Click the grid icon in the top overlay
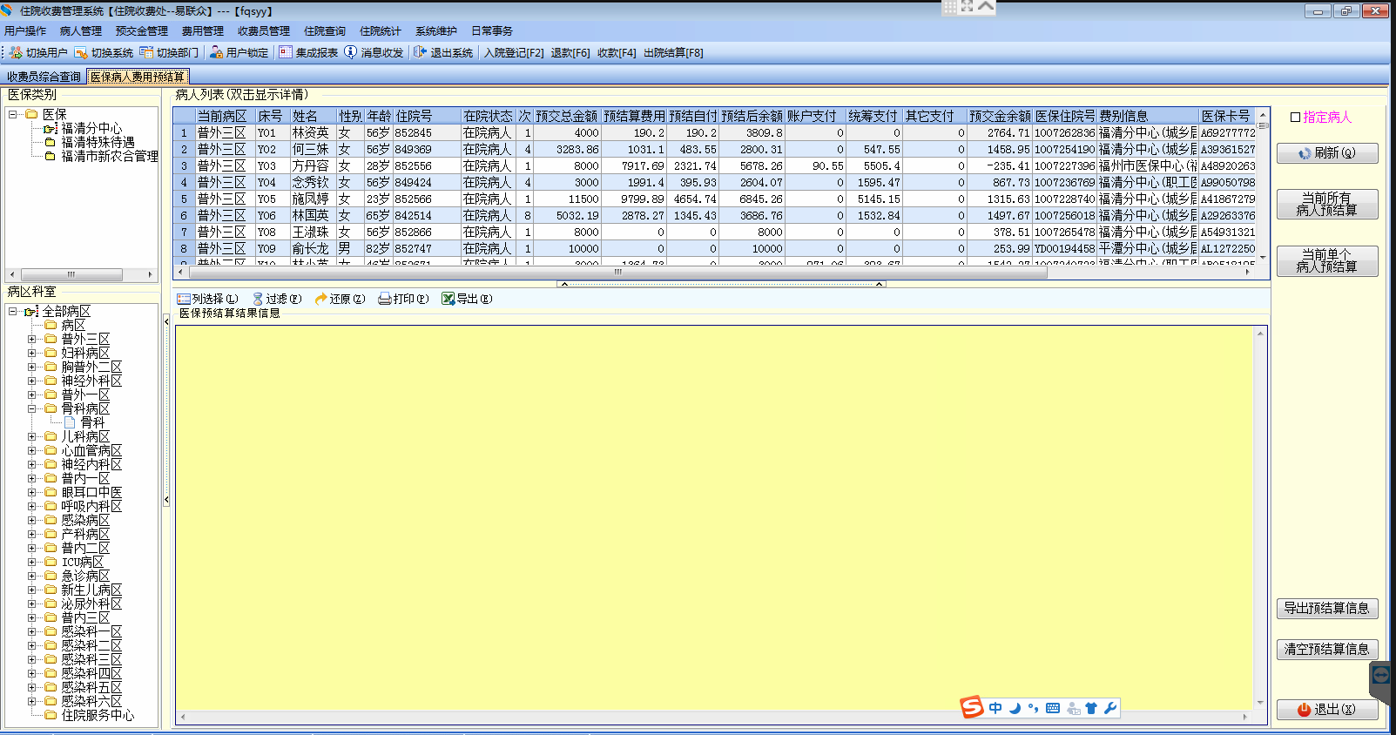The height and width of the screenshot is (735, 1396). tap(950, 6)
